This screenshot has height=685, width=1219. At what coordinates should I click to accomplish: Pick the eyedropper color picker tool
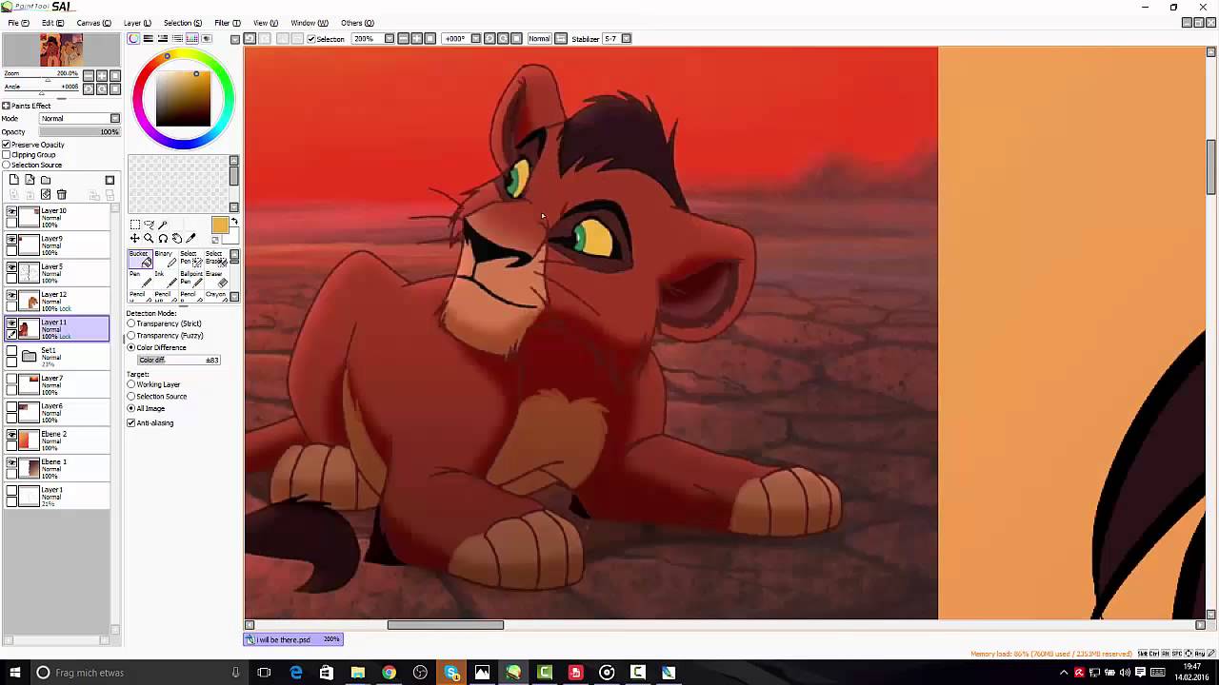(x=191, y=238)
